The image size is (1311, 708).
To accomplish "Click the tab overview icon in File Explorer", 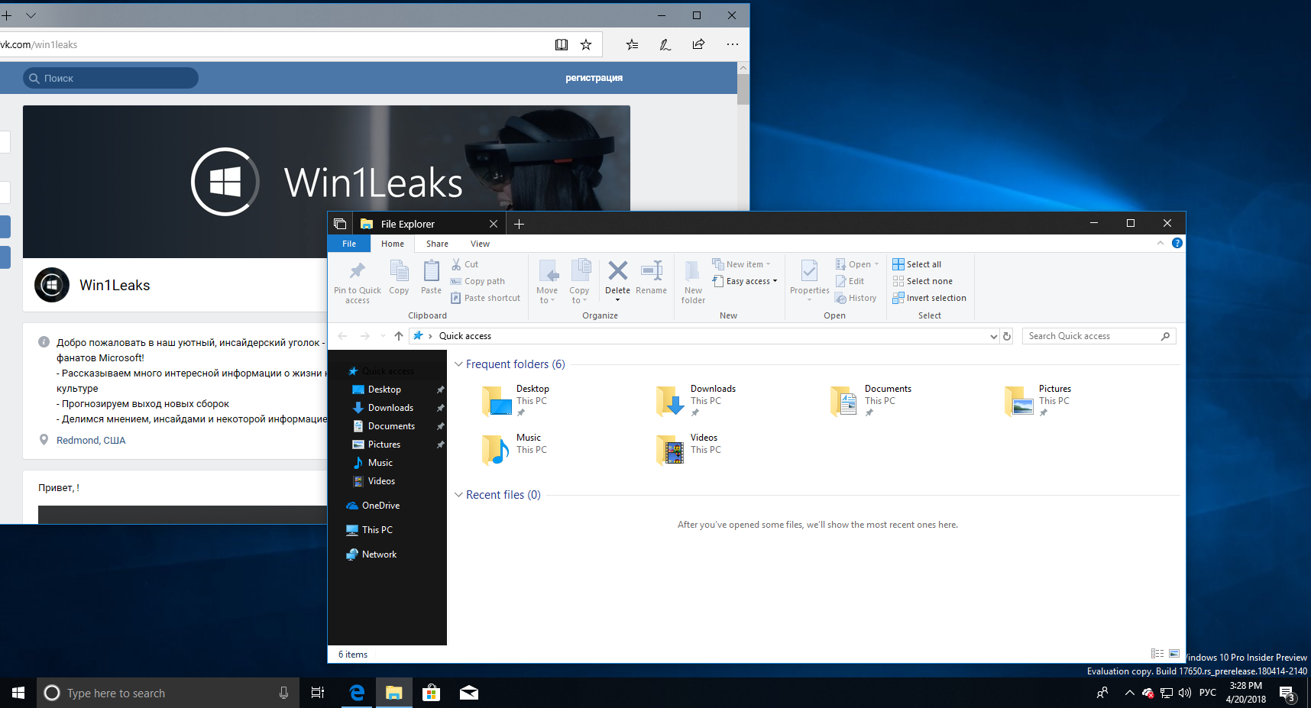I will click(340, 224).
